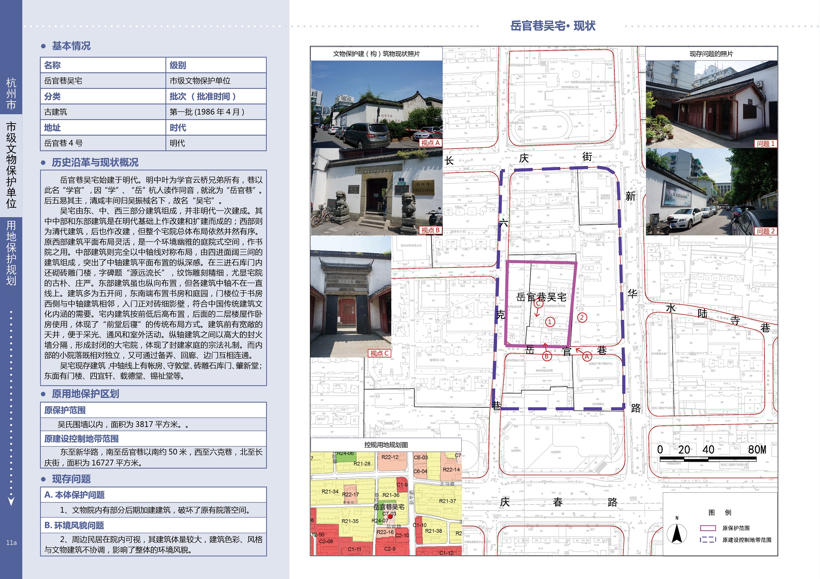The image size is (820, 579).
Task: Click the 批次（批准时间）header cell
Action: coord(216,96)
